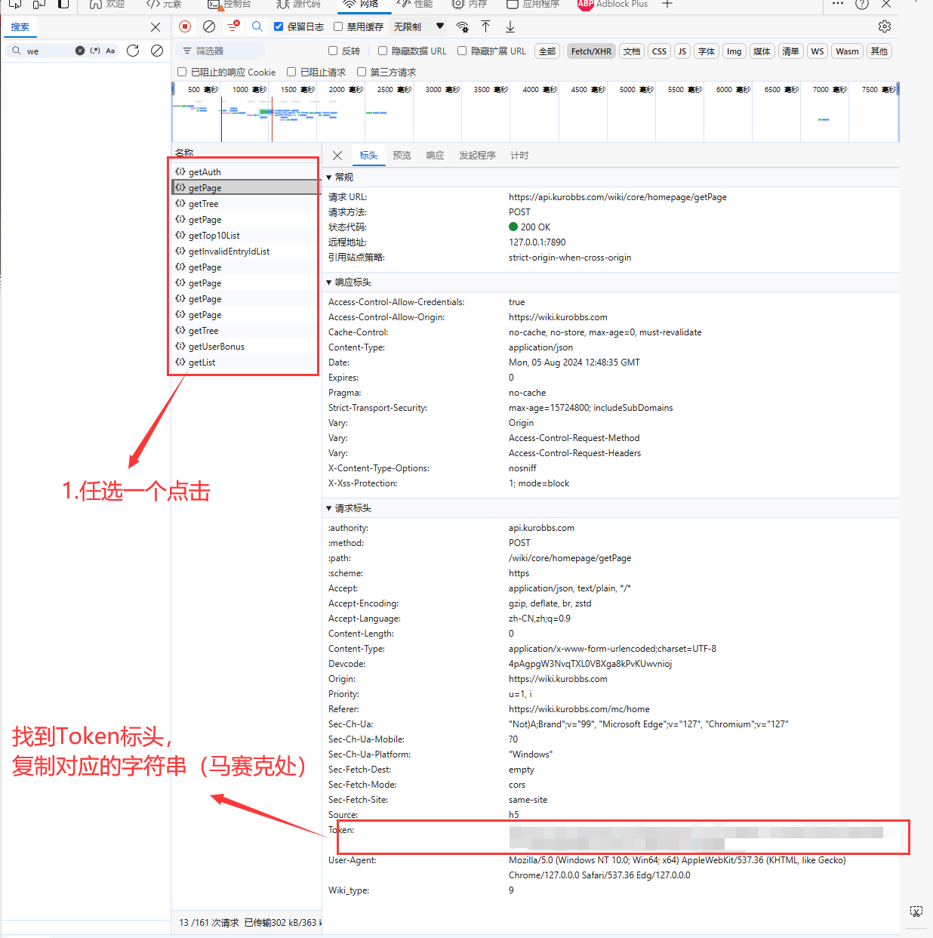Click the request URL value api.kurobbs.com
933x938 pixels.
[617, 197]
